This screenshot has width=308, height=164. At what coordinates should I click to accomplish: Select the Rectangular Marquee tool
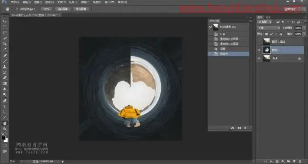5,27
